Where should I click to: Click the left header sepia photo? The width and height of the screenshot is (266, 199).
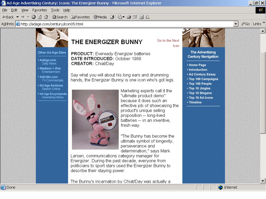52,38
